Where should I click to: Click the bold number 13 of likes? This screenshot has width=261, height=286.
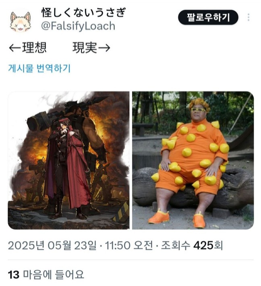[14, 274]
